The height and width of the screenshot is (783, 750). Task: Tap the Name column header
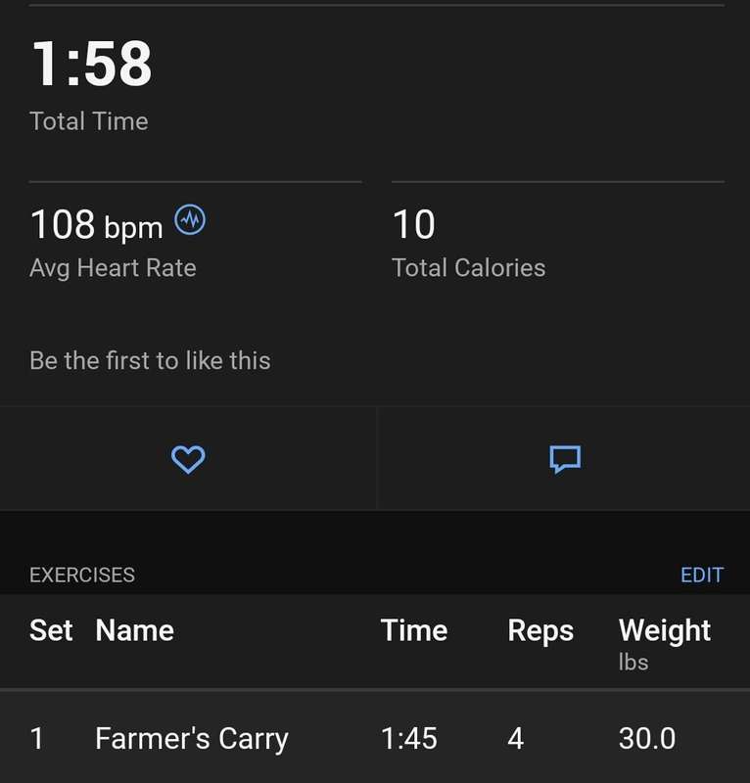(134, 629)
